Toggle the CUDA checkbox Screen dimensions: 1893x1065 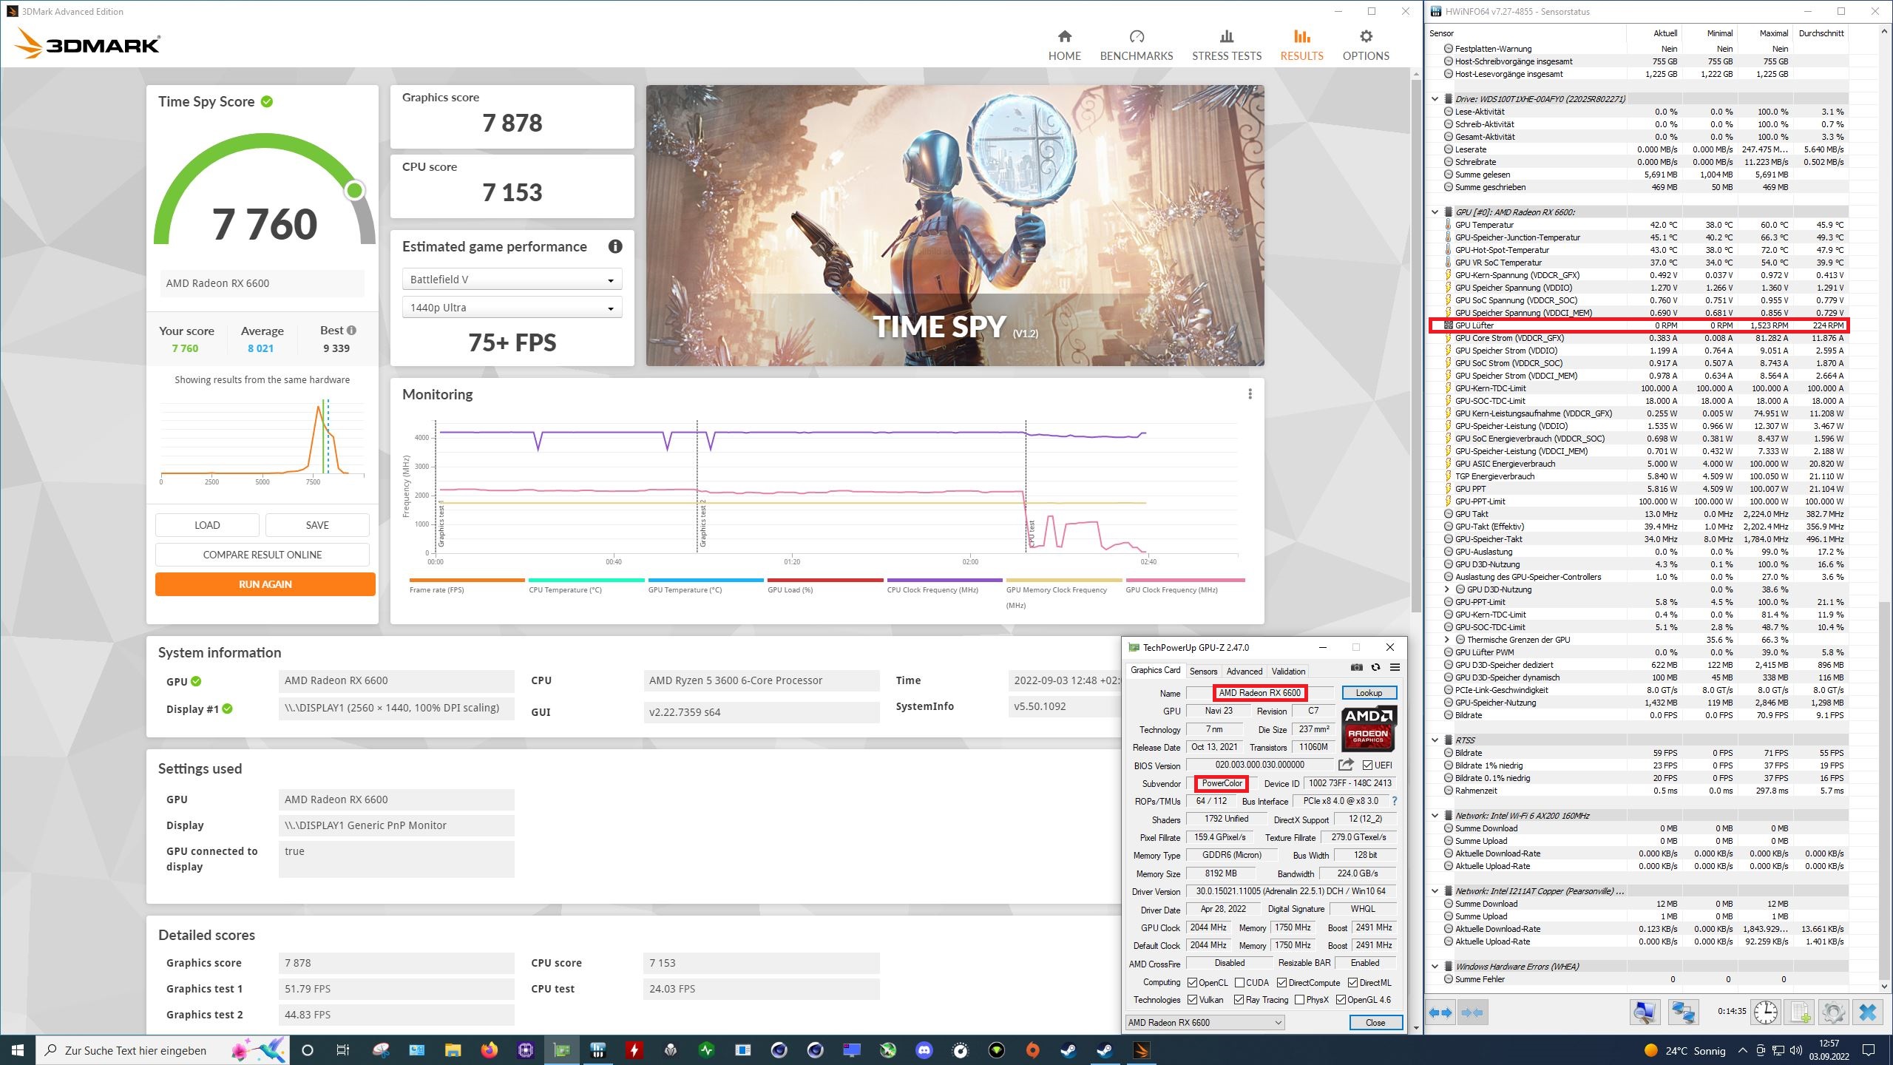(1239, 983)
